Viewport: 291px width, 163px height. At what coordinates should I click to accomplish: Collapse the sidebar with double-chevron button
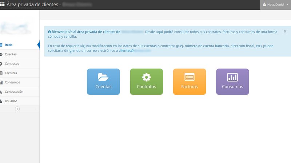tap(17, 109)
